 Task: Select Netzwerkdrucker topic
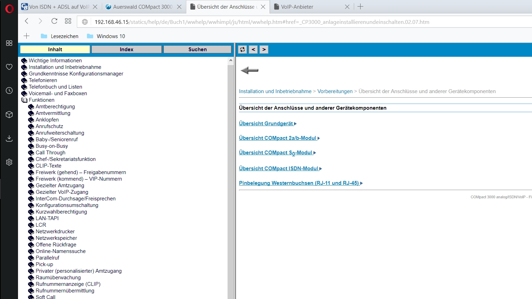point(55,232)
